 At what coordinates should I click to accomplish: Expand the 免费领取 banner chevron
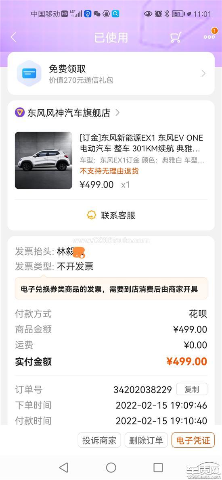tap(203, 73)
